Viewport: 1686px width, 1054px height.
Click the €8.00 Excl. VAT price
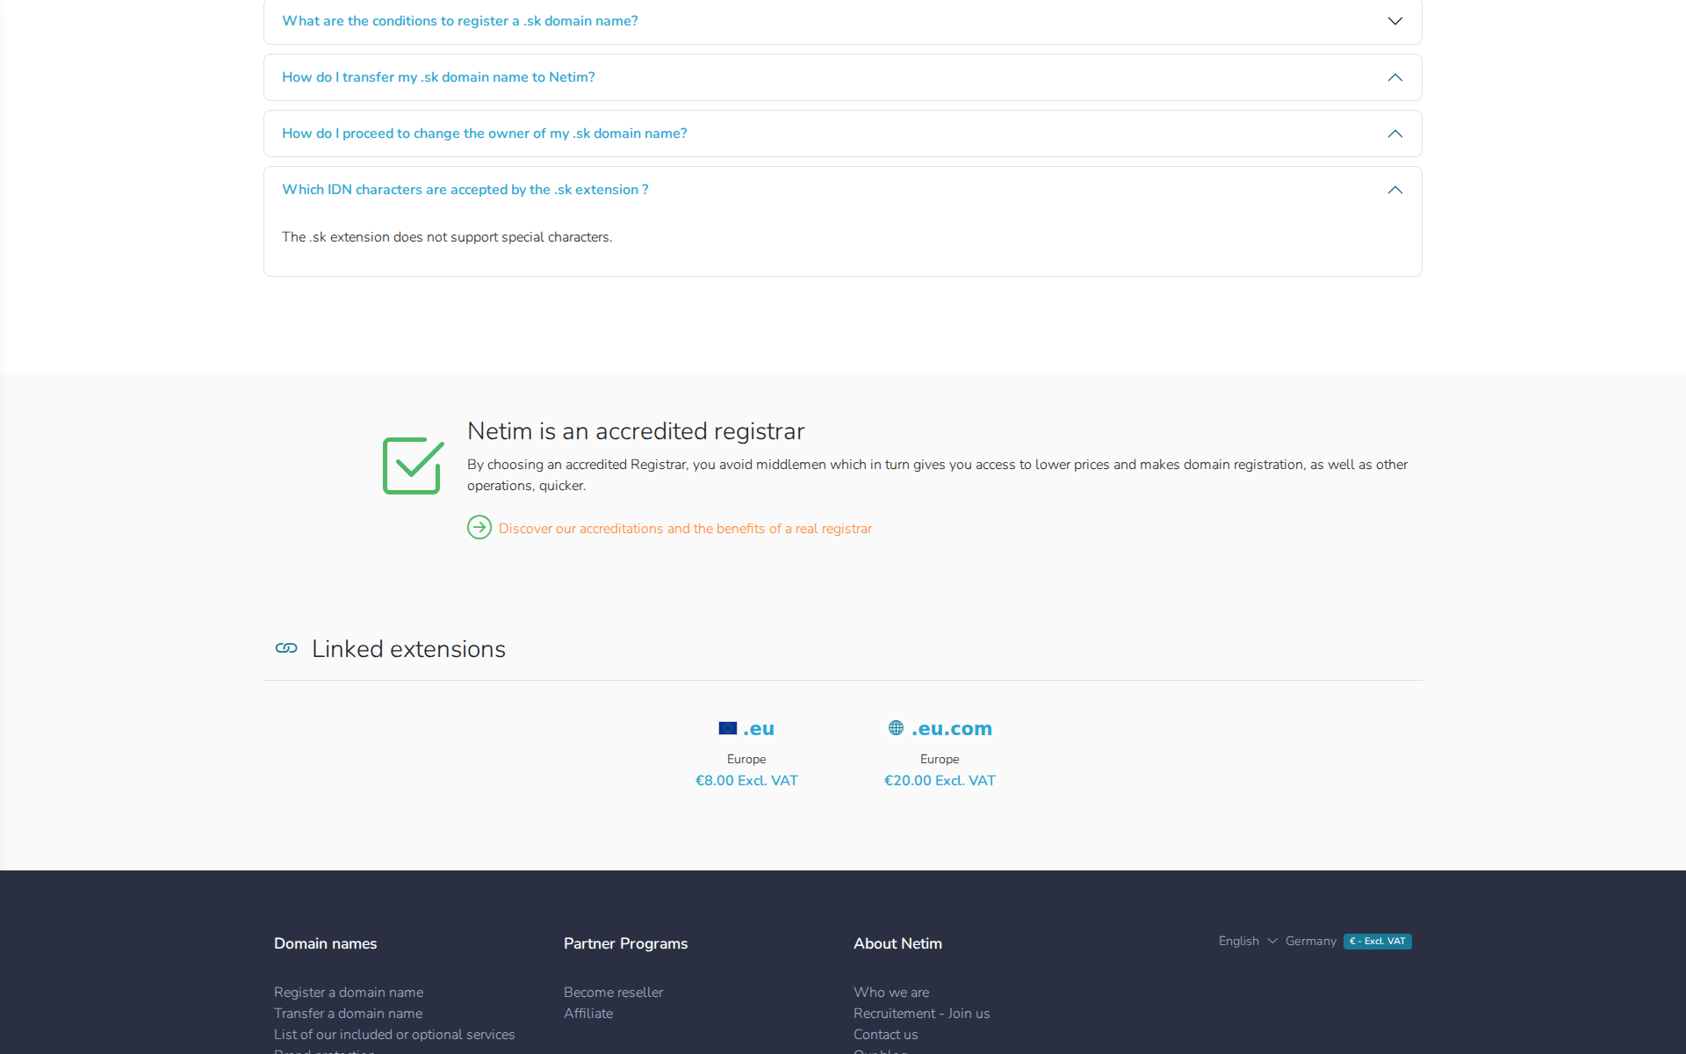(x=746, y=780)
